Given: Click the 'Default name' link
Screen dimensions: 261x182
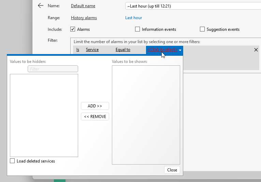Looking at the screenshot, I should pyautogui.click(x=83, y=6).
